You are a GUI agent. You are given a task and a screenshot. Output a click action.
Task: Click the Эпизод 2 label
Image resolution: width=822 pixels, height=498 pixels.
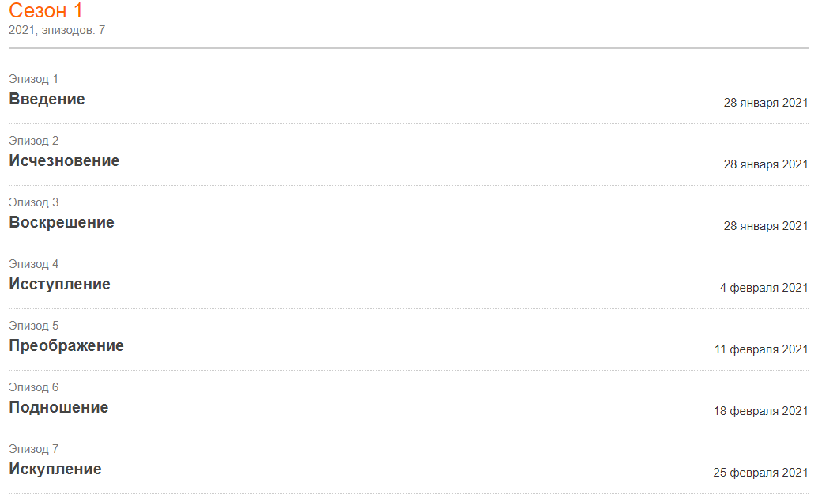tap(33, 141)
